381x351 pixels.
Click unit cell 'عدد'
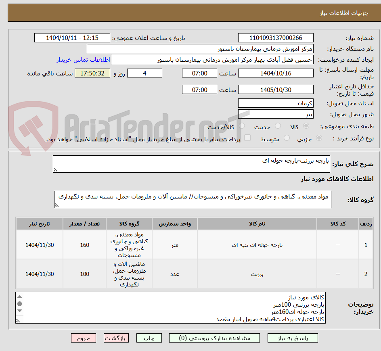coord(175,274)
